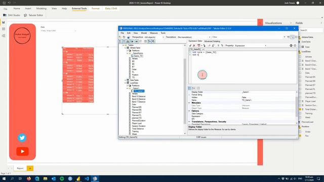Open File Explorer from the Windows taskbar
The height and width of the screenshot is (182, 324).
click(x=45, y=178)
